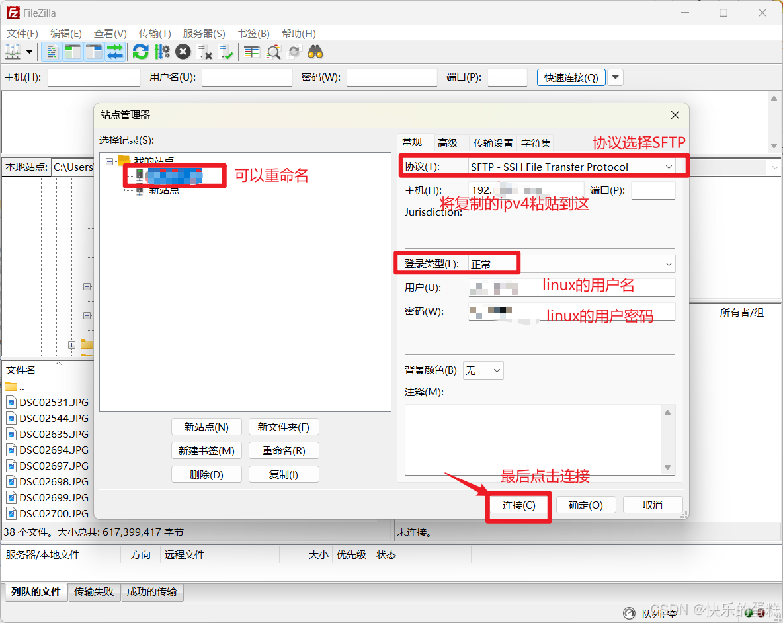Open the 帮助(H) menu

point(299,34)
